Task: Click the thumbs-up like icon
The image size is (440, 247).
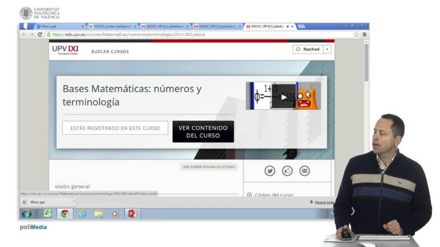Action: coord(287,171)
